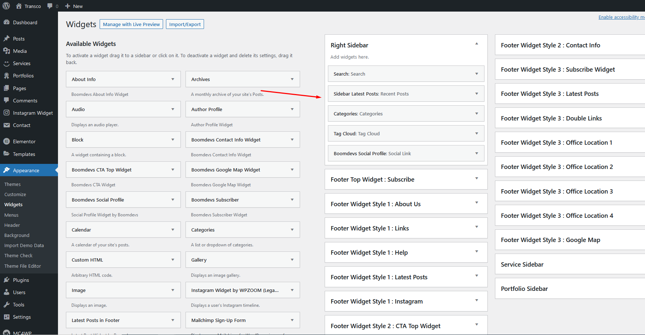Expand the Sidebar Latest Posts widget
Viewport: 645px width, 335px height.
(477, 94)
